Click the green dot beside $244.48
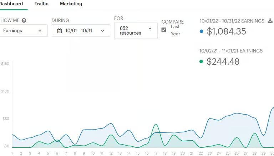This screenshot has height=156, width=274. tap(201, 61)
